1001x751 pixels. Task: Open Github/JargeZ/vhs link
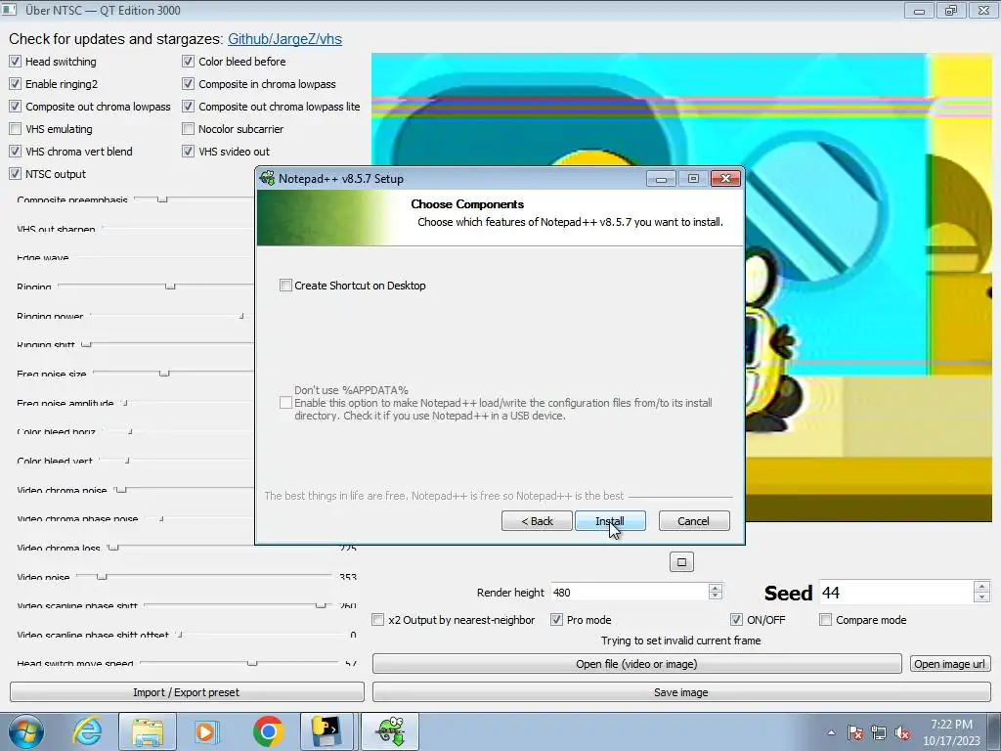[284, 39]
